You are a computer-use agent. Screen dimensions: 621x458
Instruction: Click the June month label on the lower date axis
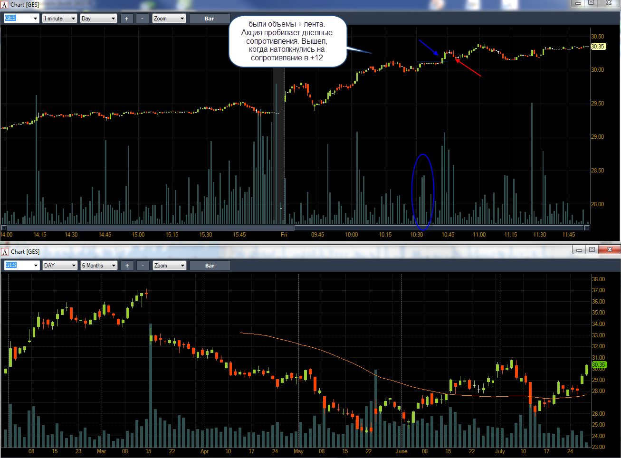pos(401,451)
